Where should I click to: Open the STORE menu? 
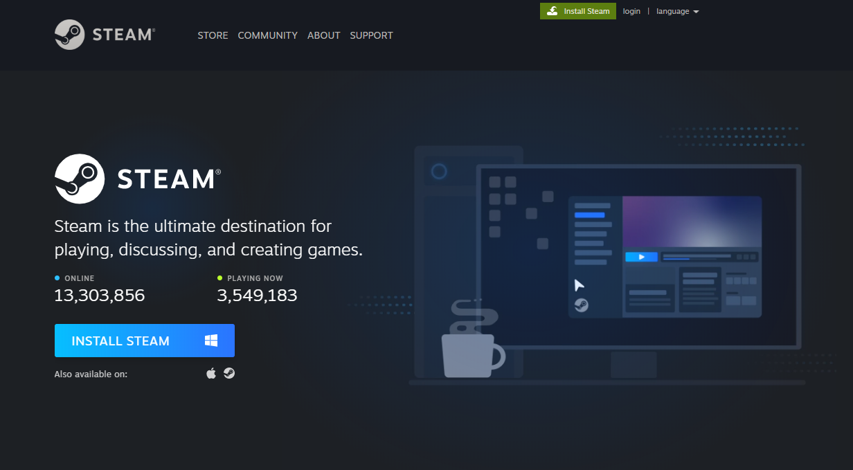click(x=213, y=35)
